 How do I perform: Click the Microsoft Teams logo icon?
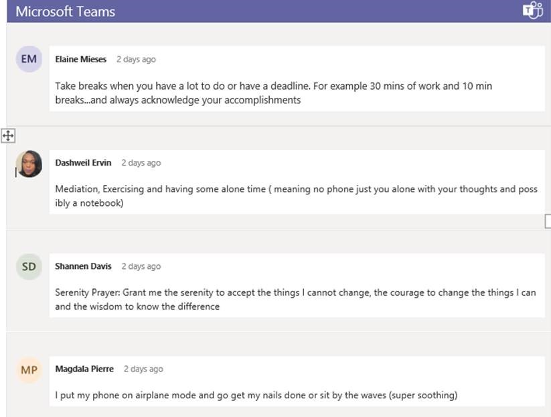[x=533, y=11]
